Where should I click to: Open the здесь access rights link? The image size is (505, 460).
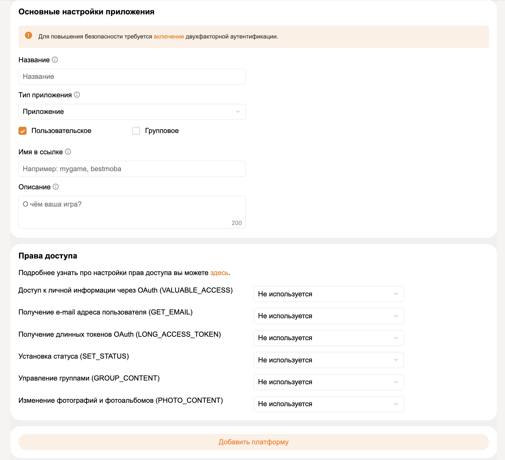point(219,273)
